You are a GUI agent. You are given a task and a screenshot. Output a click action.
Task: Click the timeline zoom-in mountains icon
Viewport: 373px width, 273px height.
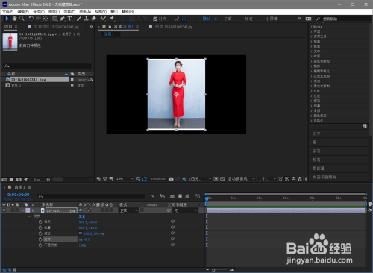(x=232, y=270)
